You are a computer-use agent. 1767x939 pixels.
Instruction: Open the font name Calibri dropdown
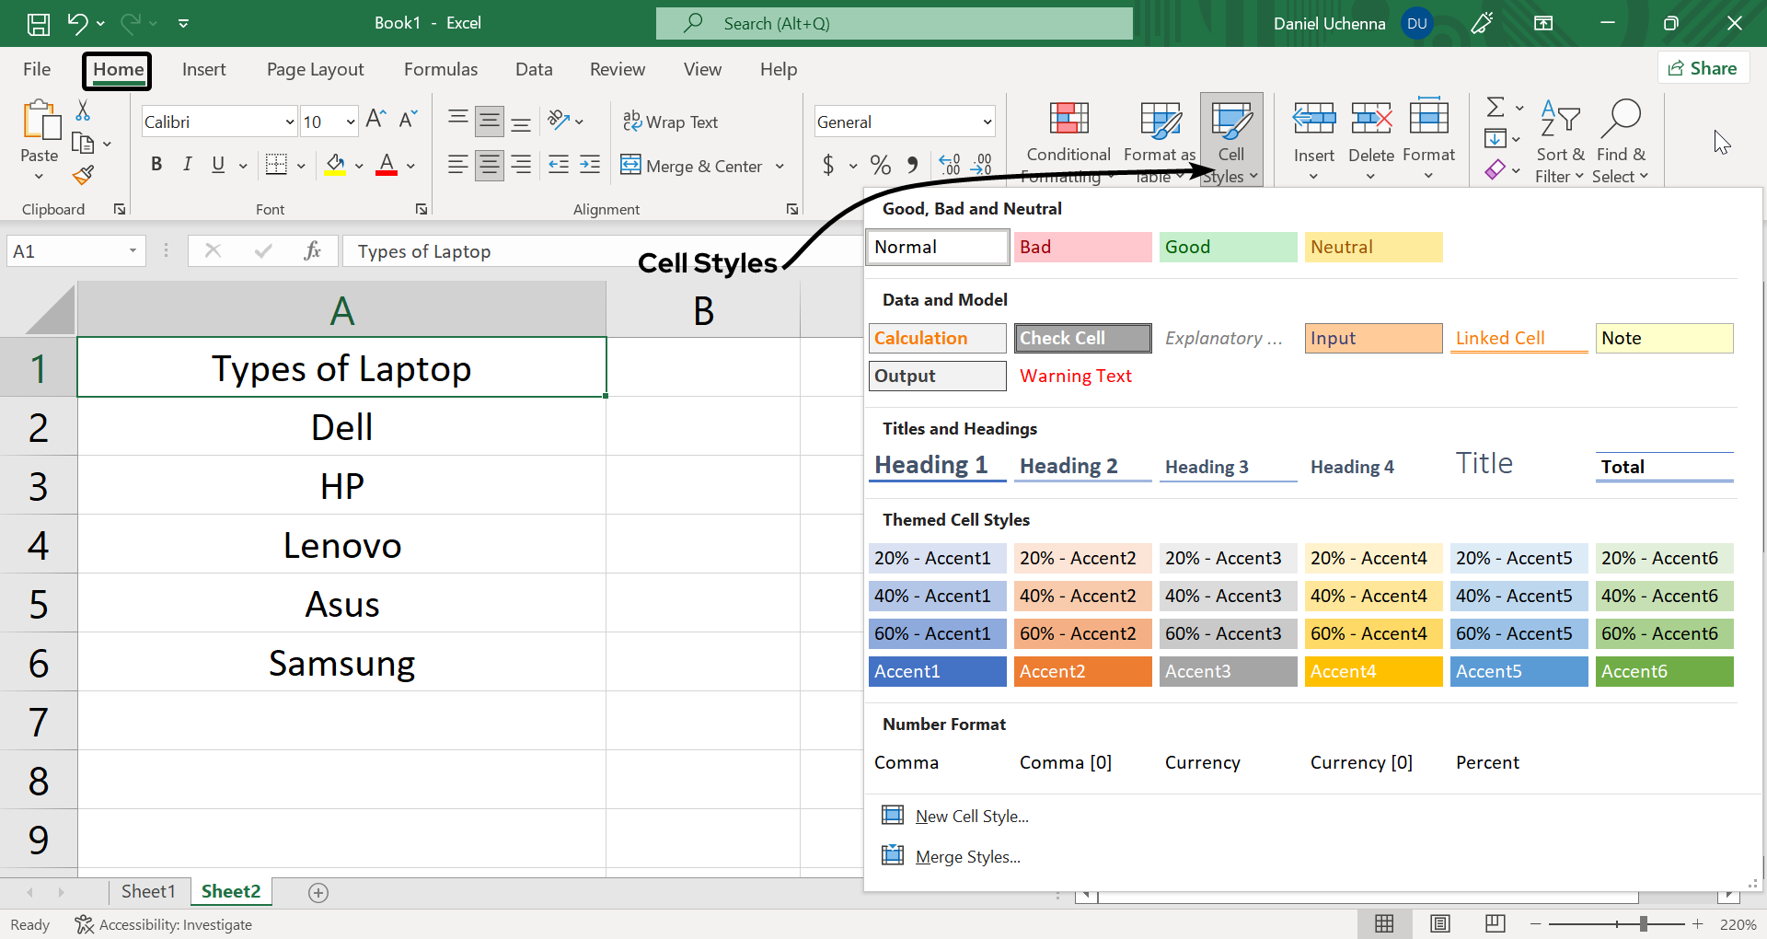click(x=289, y=122)
